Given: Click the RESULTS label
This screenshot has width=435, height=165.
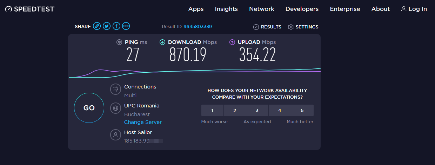Looking at the screenshot, I should (x=271, y=27).
